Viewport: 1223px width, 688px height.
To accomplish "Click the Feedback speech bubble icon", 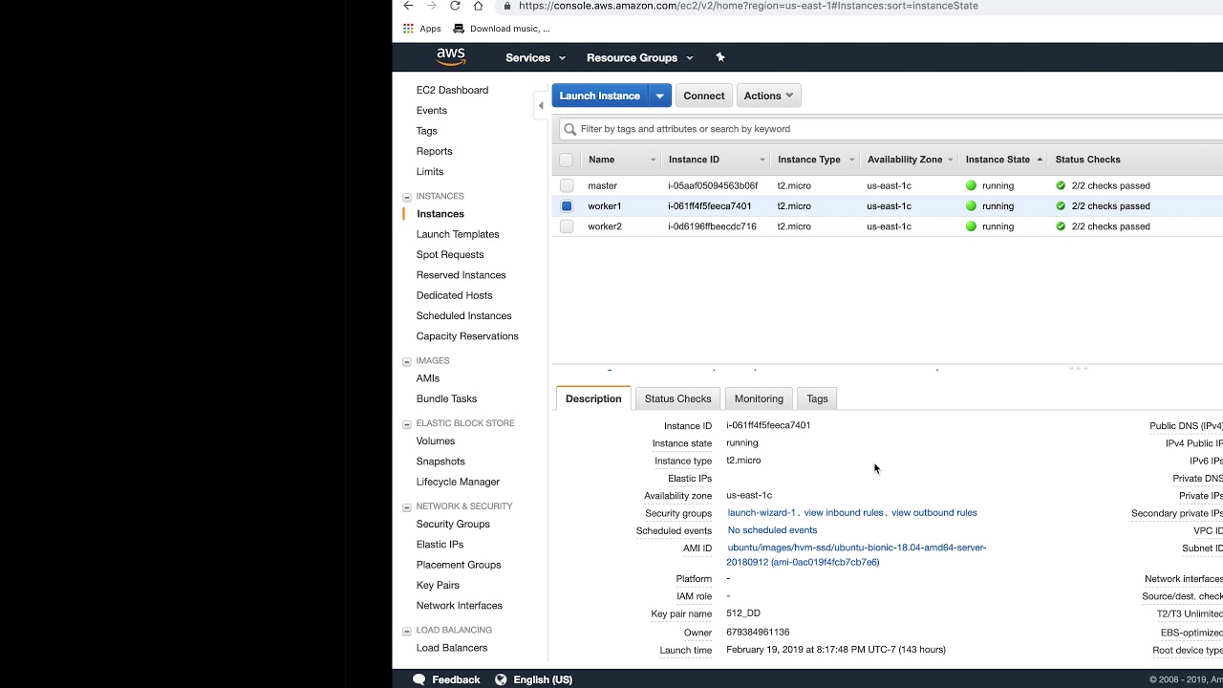I will 418,679.
